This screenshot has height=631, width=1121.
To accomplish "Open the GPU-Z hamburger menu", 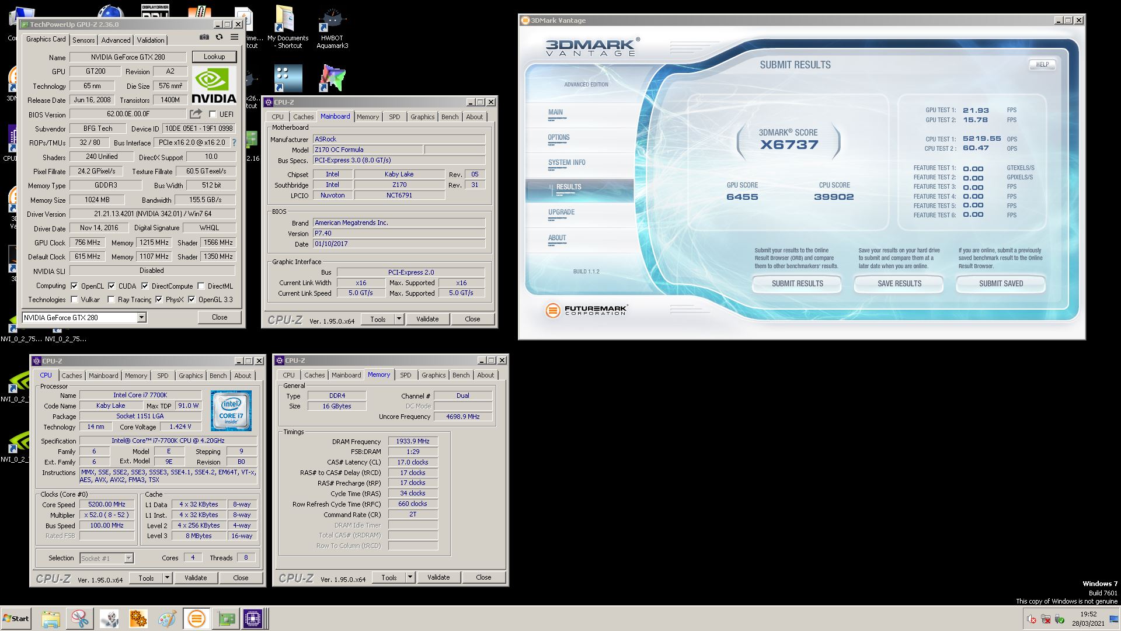I will point(234,37).
